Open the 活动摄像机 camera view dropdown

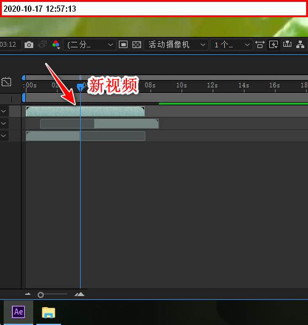176,44
